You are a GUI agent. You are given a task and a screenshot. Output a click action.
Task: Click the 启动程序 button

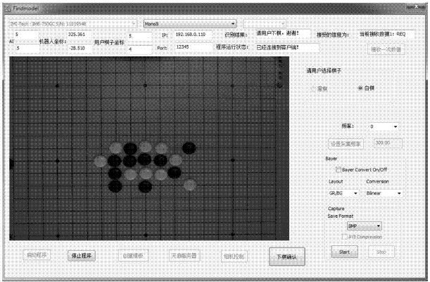click(37, 255)
